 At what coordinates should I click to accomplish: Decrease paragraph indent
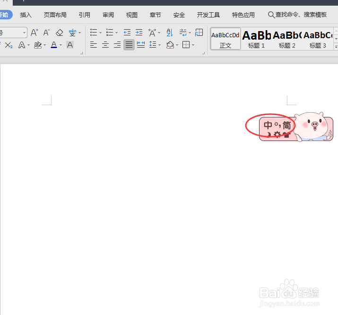pos(127,33)
